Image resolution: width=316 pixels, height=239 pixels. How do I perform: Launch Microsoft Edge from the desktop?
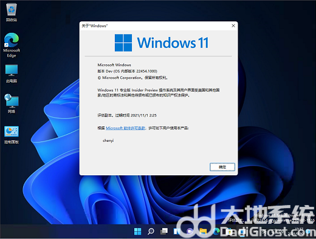click(x=12, y=45)
